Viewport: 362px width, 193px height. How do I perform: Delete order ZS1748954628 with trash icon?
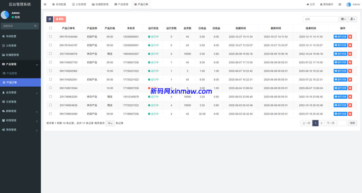(350, 105)
